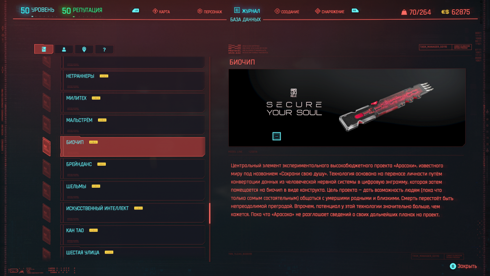Click the Закрыть close button
Viewport: 490px width, 276px height.
click(463, 266)
